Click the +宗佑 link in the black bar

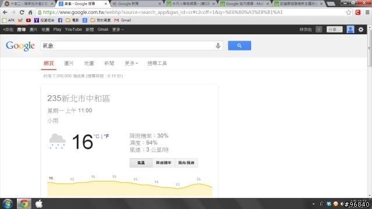click(x=8, y=30)
